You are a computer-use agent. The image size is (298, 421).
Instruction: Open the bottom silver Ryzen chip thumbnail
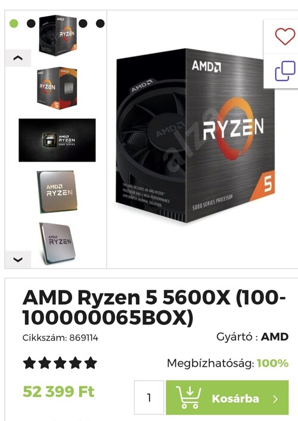[57, 243]
